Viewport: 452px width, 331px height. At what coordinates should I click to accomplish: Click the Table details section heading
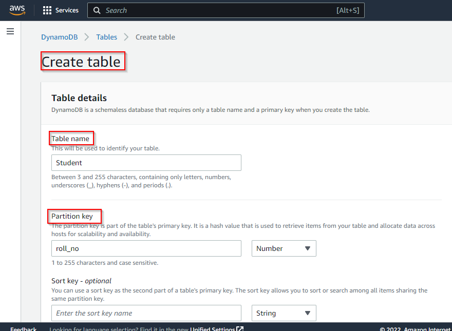click(79, 98)
